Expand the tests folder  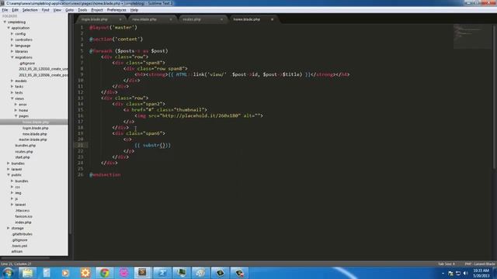coord(12,92)
